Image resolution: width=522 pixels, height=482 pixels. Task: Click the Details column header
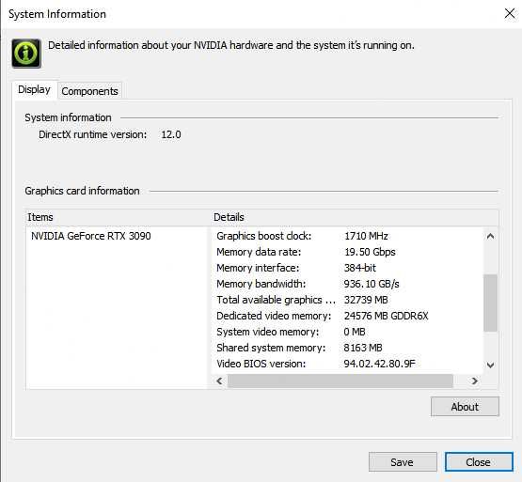click(x=355, y=217)
